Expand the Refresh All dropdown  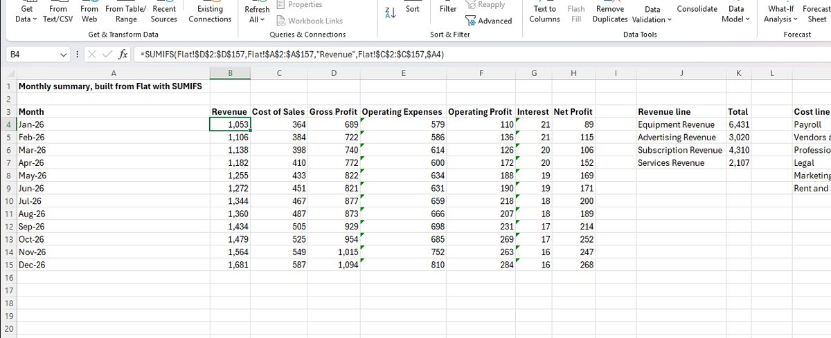pyautogui.click(x=257, y=15)
